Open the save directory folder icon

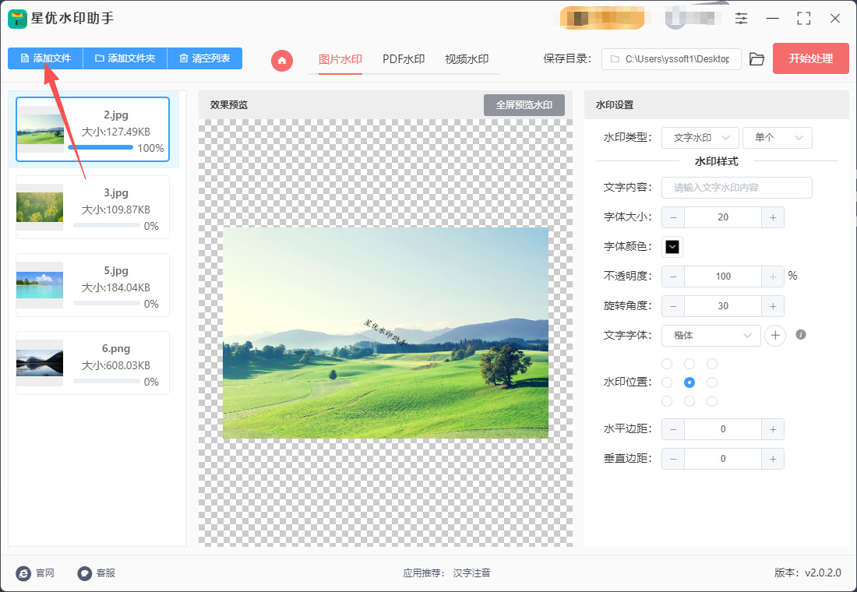tap(756, 59)
